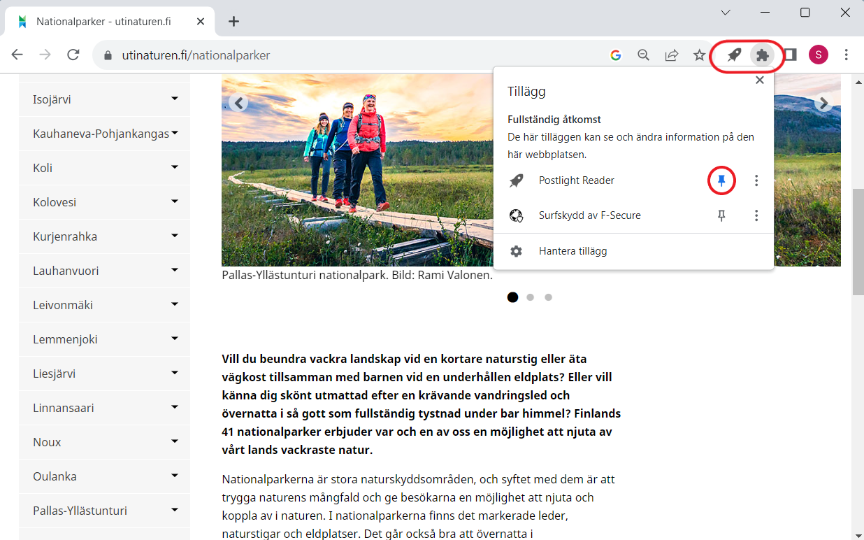Expand the Oulanka menu arrow
Screen dimensions: 864x540
tap(175, 476)
